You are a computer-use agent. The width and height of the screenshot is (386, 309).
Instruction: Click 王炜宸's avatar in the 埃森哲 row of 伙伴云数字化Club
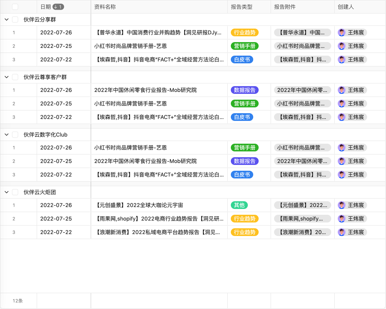[x=342, y=175]
